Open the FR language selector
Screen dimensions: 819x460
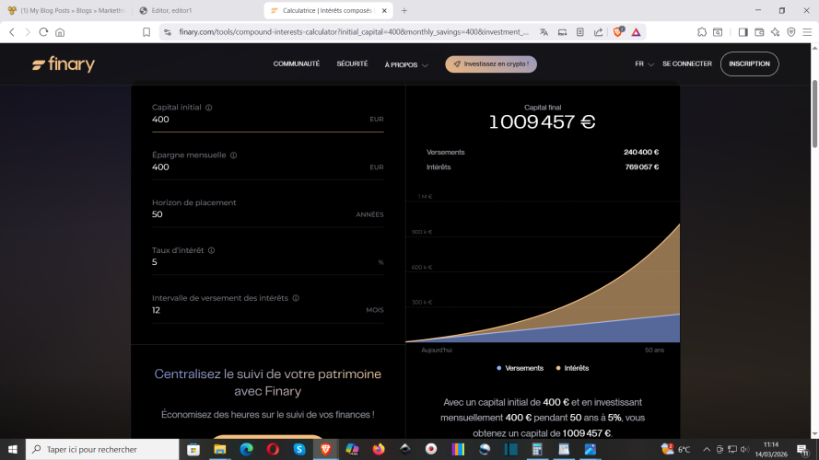(x=644, y=64)
